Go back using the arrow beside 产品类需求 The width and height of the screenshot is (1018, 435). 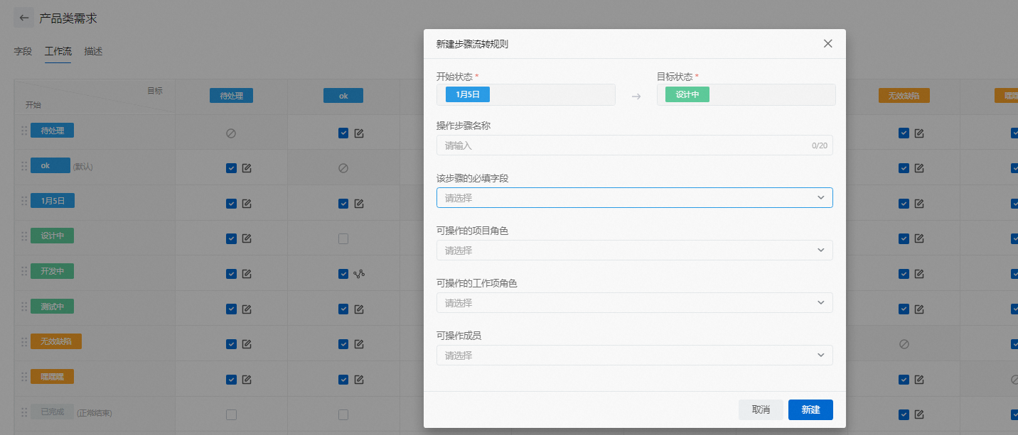[x=24, y=18]
